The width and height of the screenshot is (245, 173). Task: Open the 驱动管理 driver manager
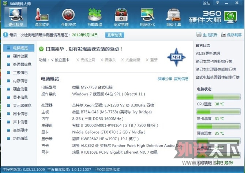pyautogui.click(x=121, y=17)
